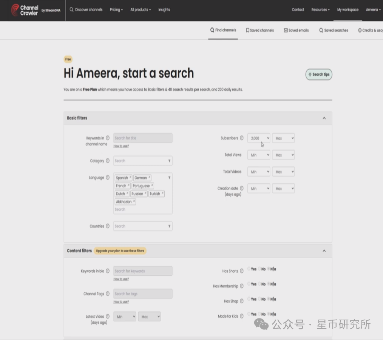The height and width of the screenshot is (340, 383).
Task: Open the Saved searches tab
Action: point(334,30)
